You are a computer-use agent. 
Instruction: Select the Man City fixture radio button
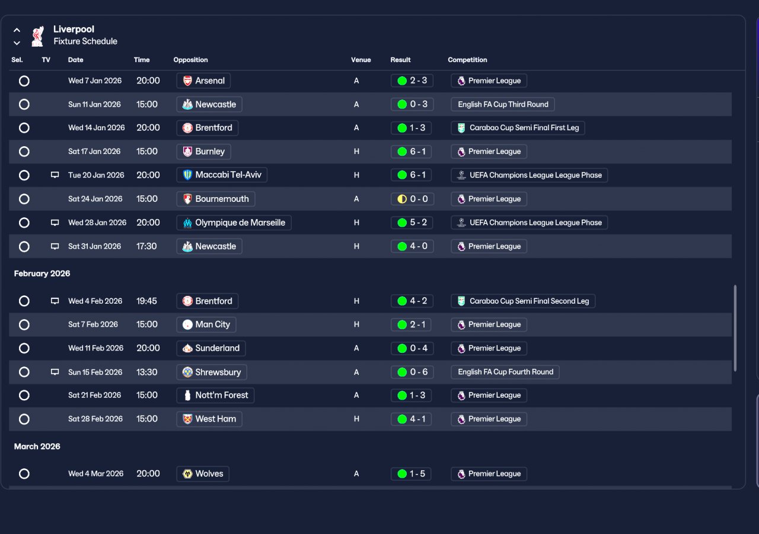[24, 324]
